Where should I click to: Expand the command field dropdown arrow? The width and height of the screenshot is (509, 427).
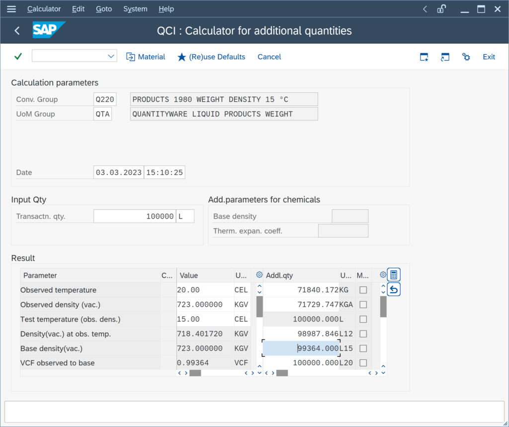[x=111, y=56]
